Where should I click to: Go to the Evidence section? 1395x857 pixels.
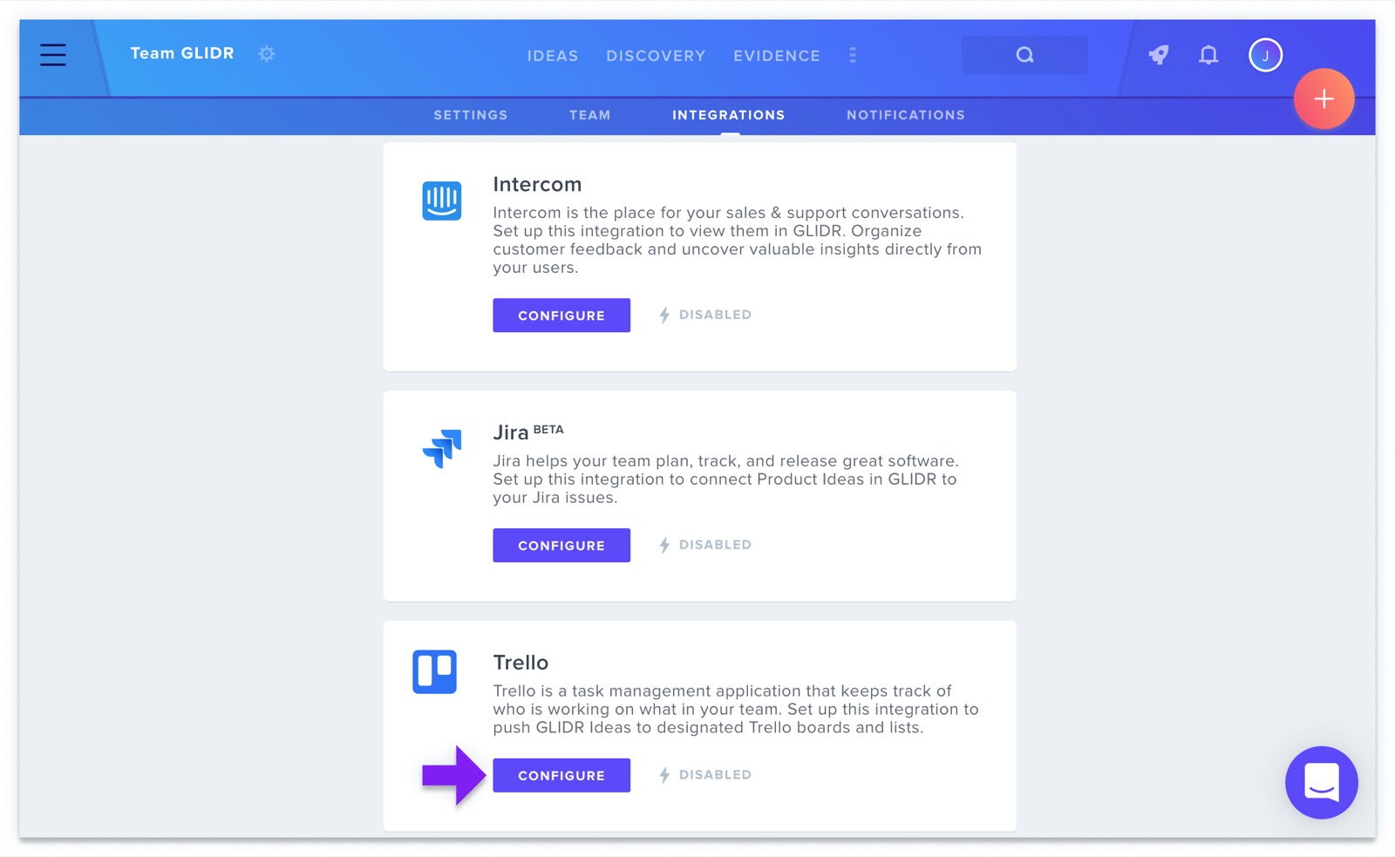[x=777, y=56]
